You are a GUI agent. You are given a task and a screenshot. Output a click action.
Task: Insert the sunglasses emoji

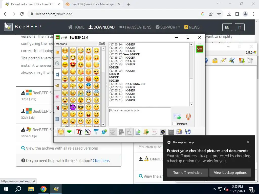[x=81, y=107]
